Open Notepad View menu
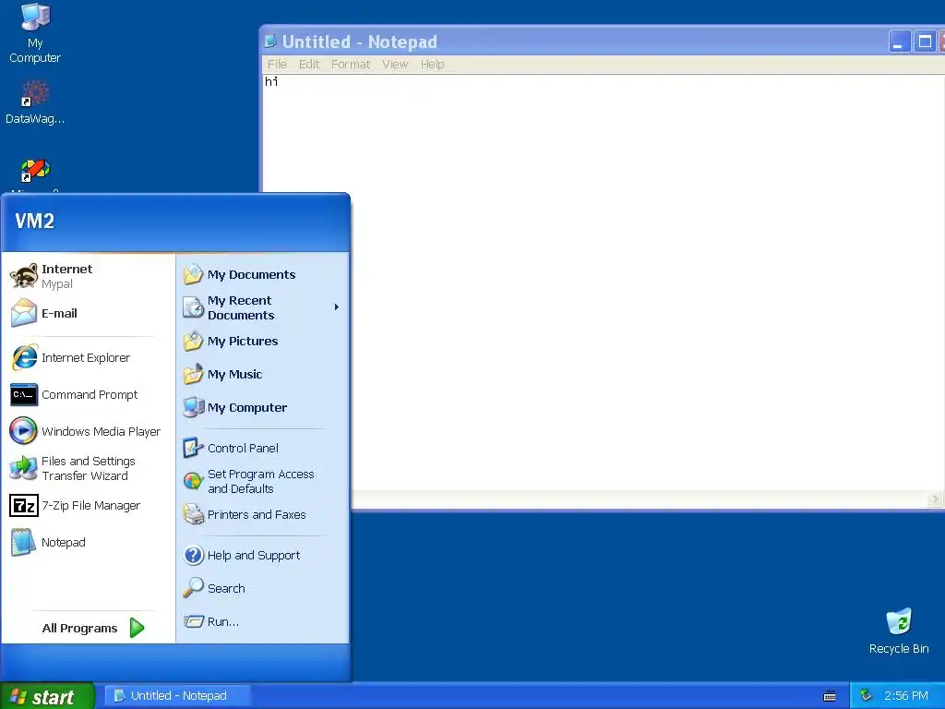 (395, 65)
